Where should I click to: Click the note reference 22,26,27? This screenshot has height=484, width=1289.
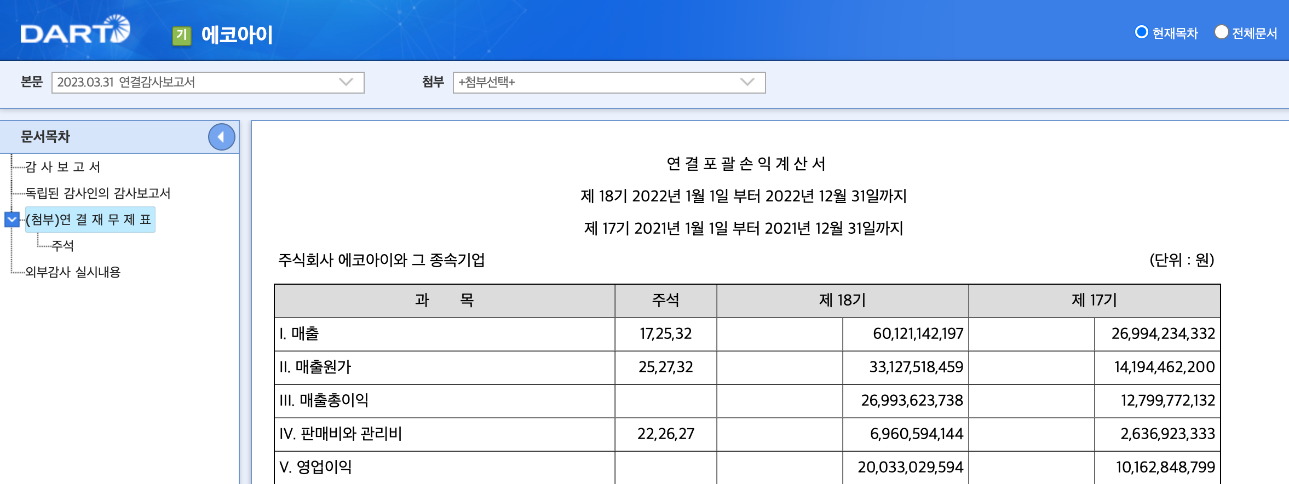665,434
